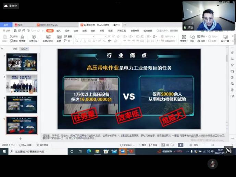This screenshot has height=177, width=236.
Task: Click the print preview icon
Action: pyautogui.click(x=28, y=31)
